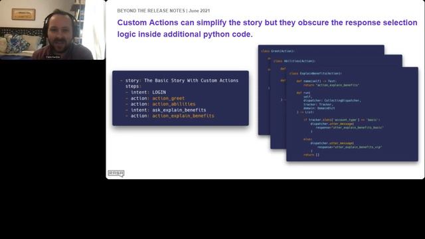Click the Rasa logo on the slide
Image resolution: width=425 pixels, height=239 pixels.
(116, 173)
